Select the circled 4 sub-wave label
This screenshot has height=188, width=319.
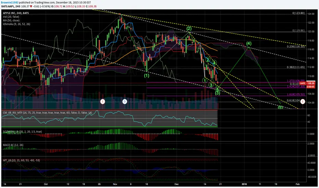(214, 63)
